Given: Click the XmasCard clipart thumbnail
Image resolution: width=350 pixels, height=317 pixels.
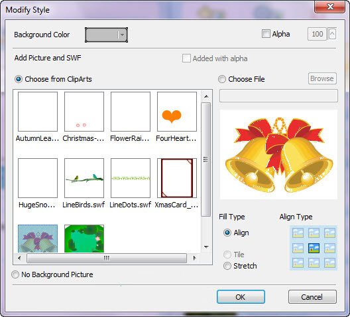Looking at the screenshot, I should pyautogui.click(x=177, y=178).
